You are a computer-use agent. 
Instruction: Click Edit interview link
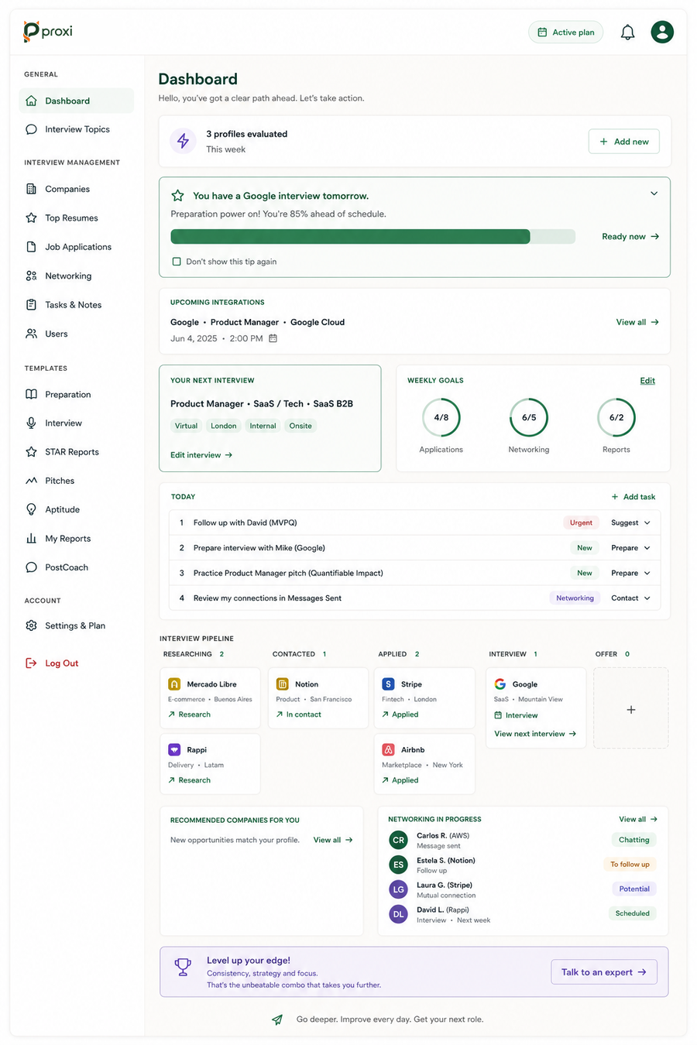[201, 455]
